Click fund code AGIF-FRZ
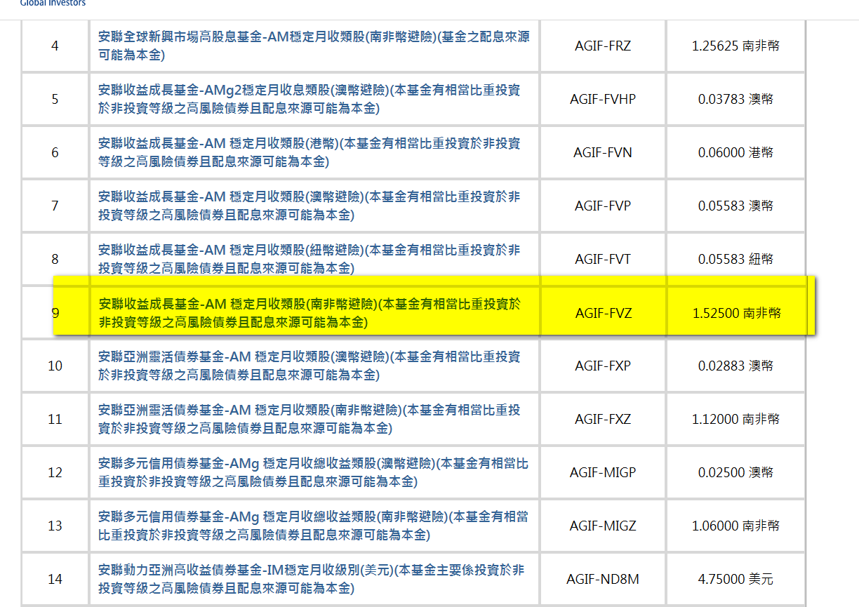Image resolution: width=859 pixels, height=607 pixels. [601, 46]
